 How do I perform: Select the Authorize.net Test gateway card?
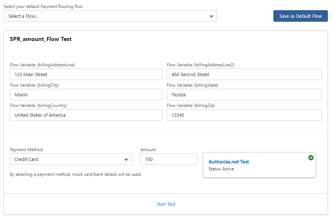260,165
